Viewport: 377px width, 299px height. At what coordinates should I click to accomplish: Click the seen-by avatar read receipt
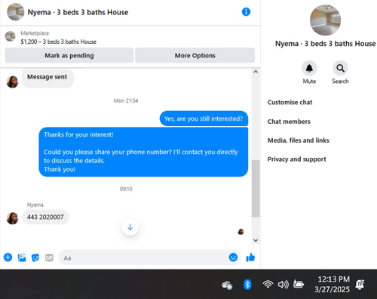click(x=241, y=232)
